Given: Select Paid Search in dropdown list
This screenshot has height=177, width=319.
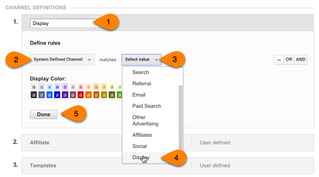Looking at the screenshot, I should (147, 106).
